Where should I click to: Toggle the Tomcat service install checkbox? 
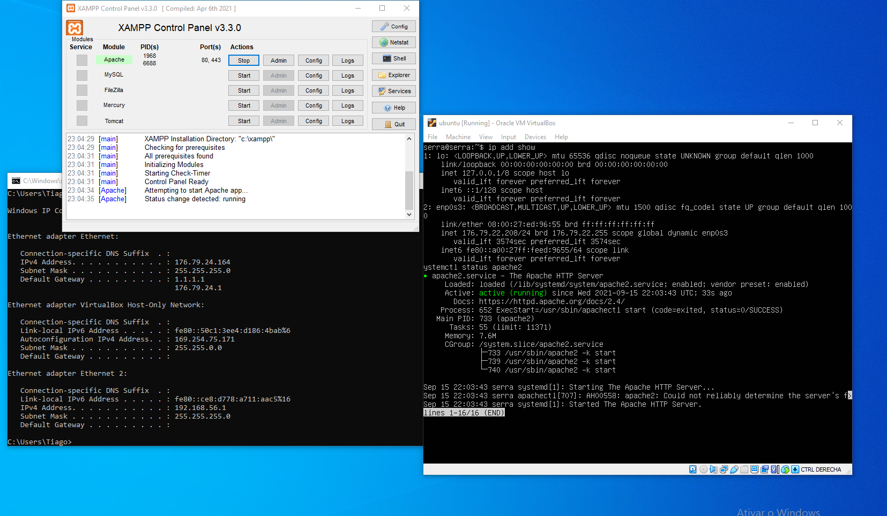[x=81, y=121]
